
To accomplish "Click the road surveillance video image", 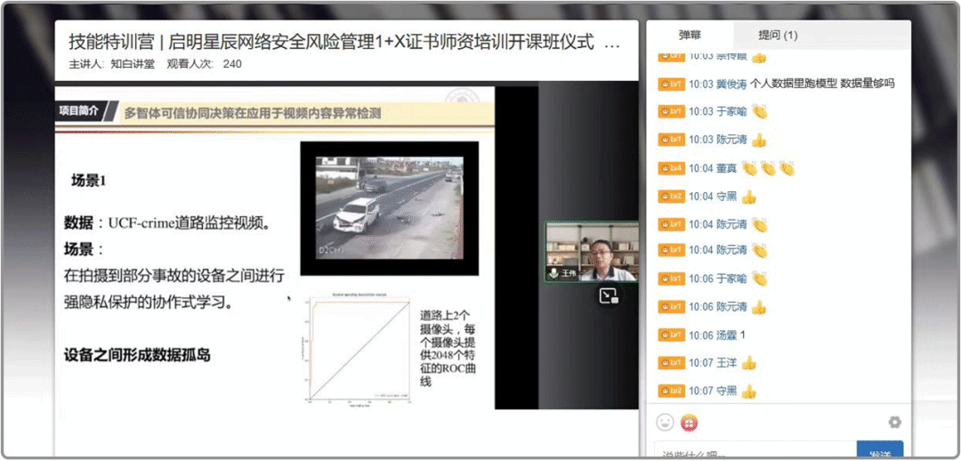I will (x=389, y=206).
